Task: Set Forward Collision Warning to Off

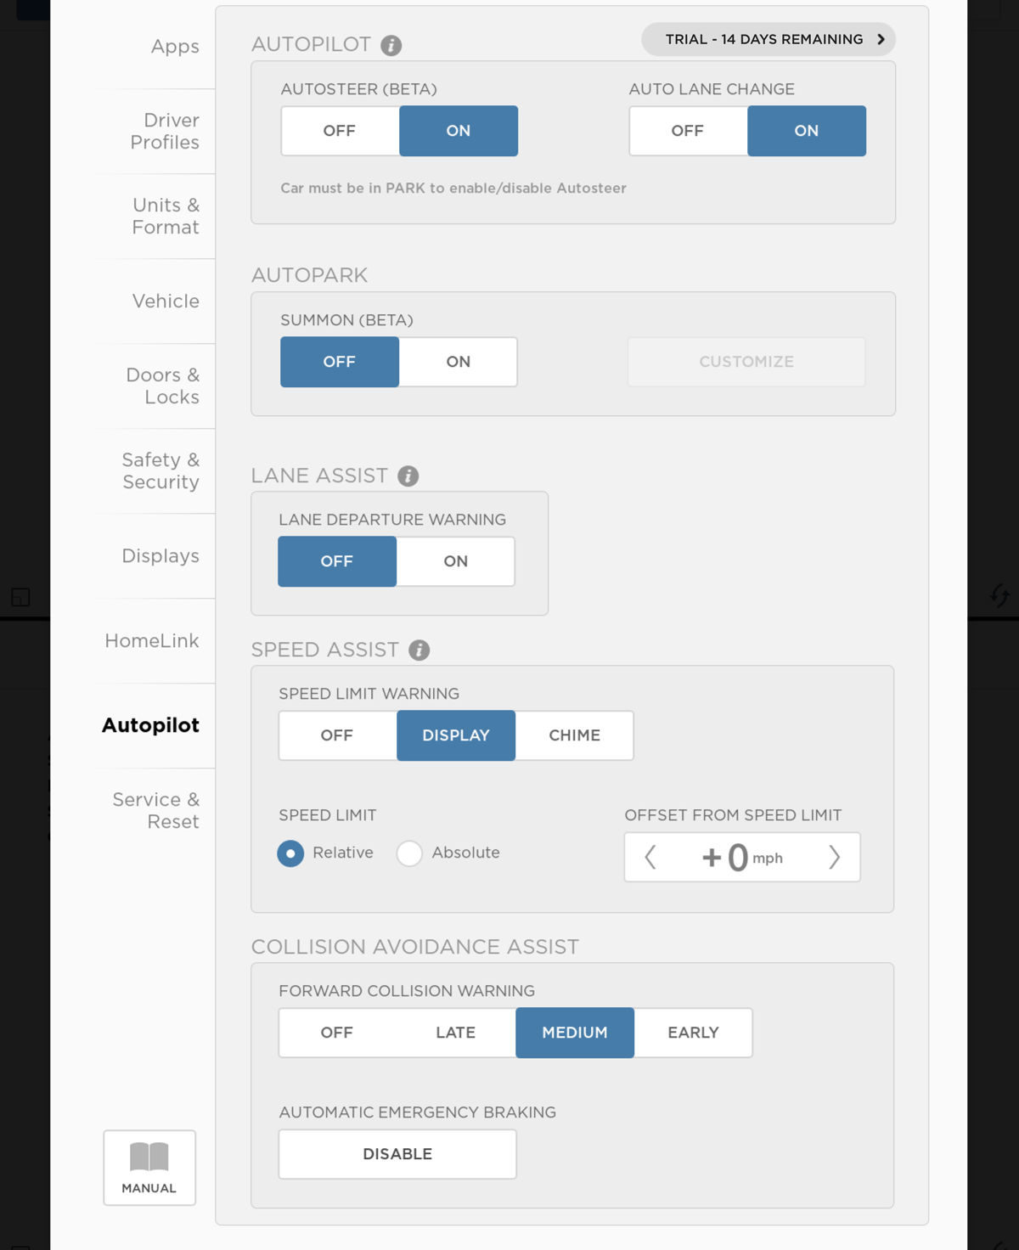Action: point(337,1033)
